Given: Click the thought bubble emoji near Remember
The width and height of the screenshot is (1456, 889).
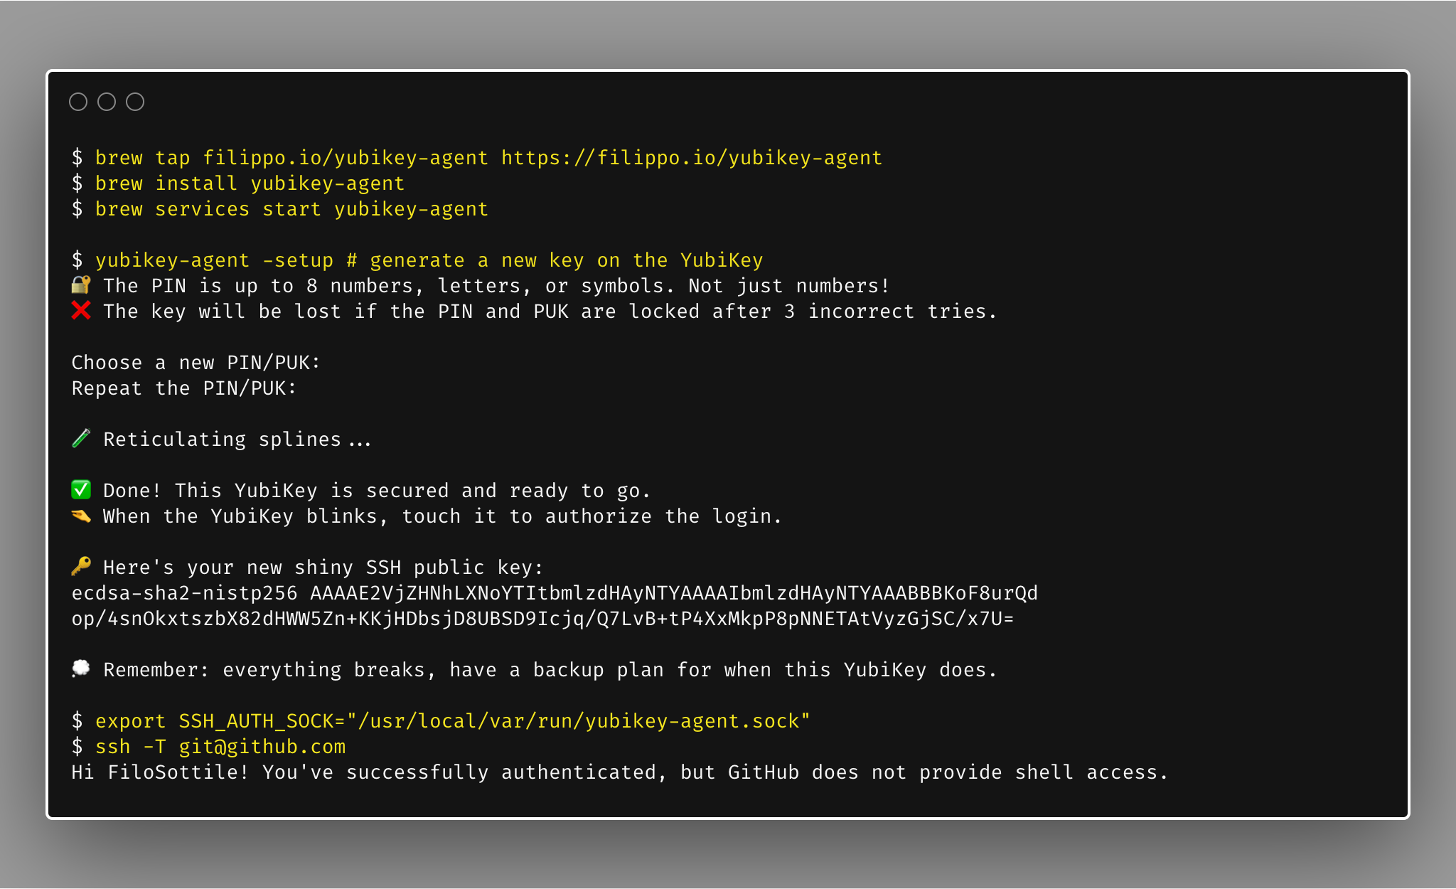Looking at the screenshot, I should click(x=81, y=669).
